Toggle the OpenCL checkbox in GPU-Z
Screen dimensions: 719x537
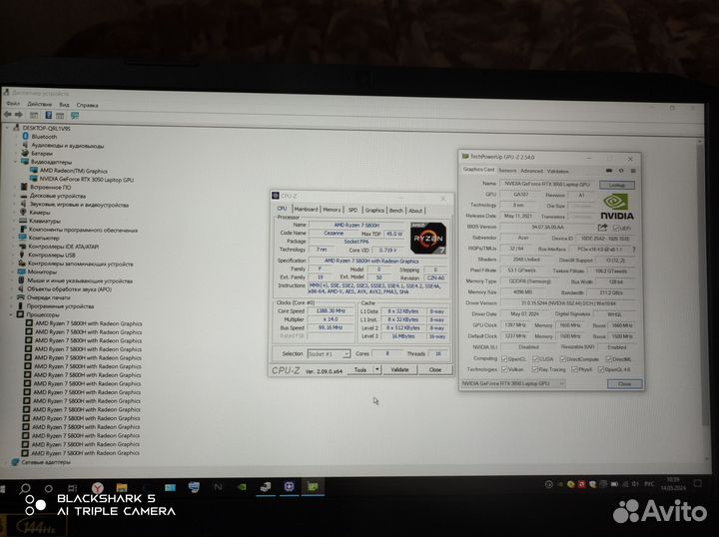point(504,358)
